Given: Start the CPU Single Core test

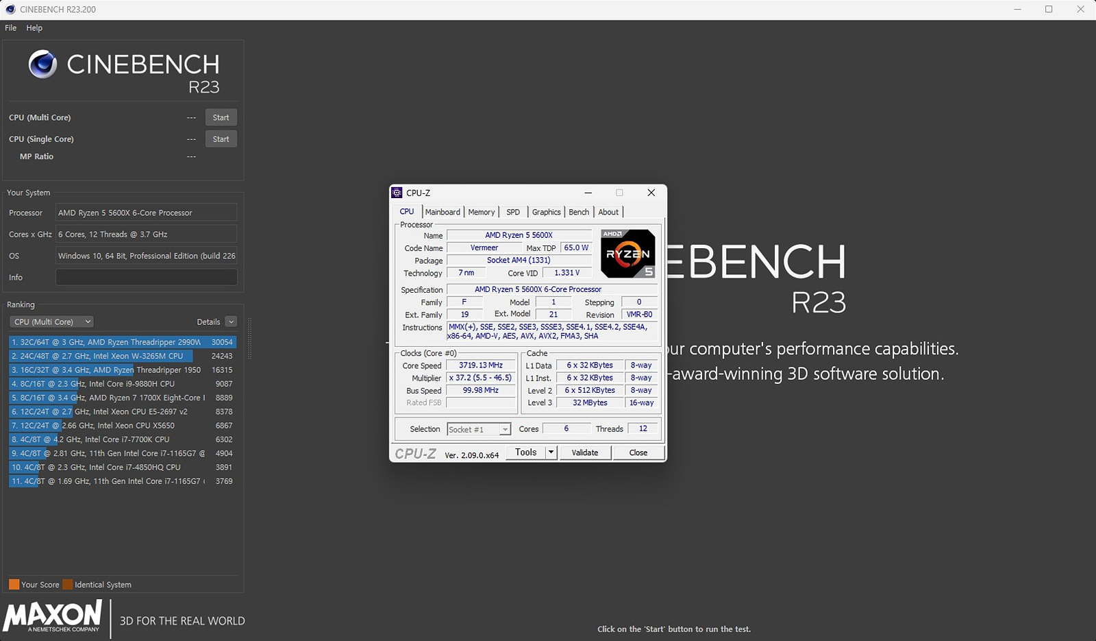Looking at the screenshot, I should [221, 139].
